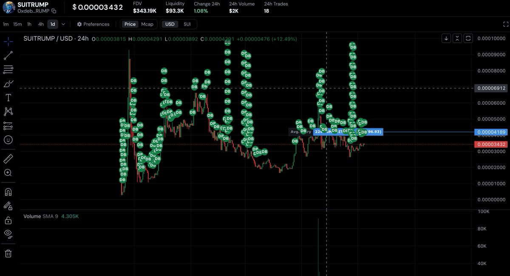510x276 pixels.
Task: Open the Fib Retracement tool
Action: tap(8, 69)
